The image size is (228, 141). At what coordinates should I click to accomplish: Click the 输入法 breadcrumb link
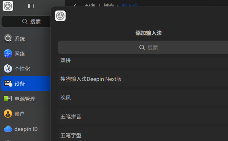(130, 5)
